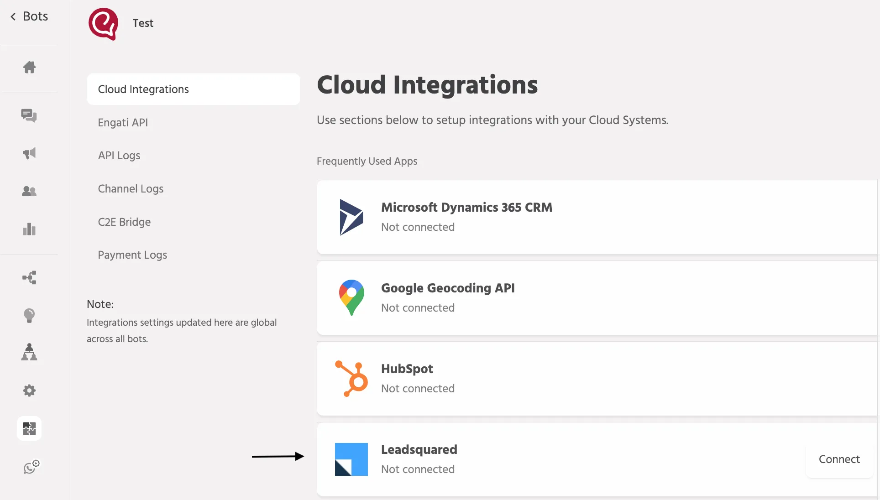This screenshot has width=880, height=500.
Task: Open the C2E Bridge section
Action: point(124,222)
